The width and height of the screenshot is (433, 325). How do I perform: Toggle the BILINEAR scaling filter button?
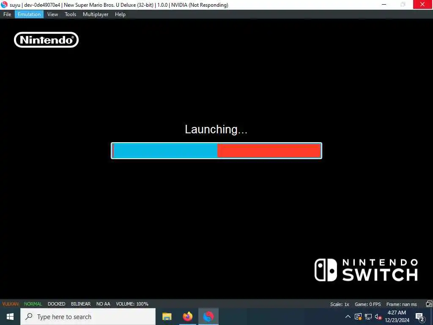(x=81, y=304)
